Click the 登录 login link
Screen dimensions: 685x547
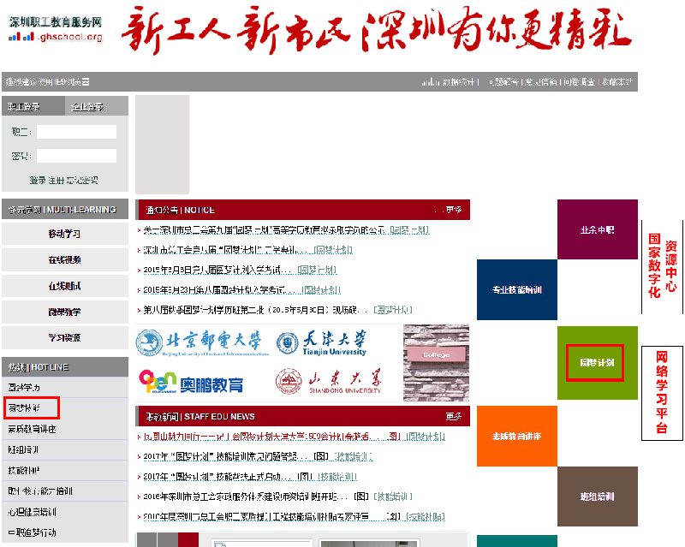pos(37,180)
